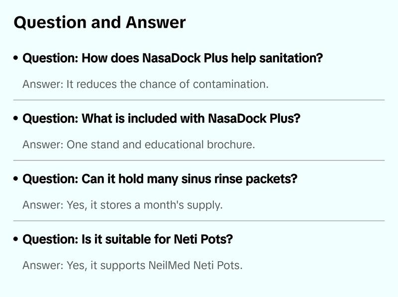Click the answer about a month's supply
Viewport: 398px width, 297px height.
pos(122,205)
